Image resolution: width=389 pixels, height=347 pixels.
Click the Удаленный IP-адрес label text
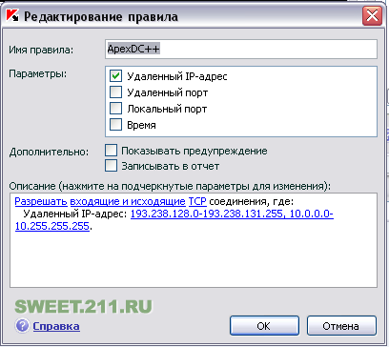click(177, 76)
